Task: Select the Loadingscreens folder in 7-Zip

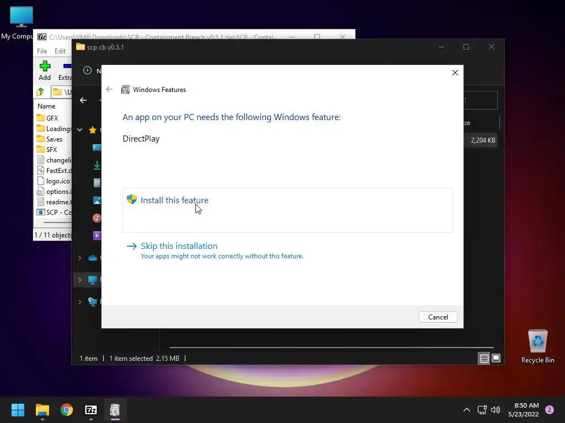Action: point(54,129)
